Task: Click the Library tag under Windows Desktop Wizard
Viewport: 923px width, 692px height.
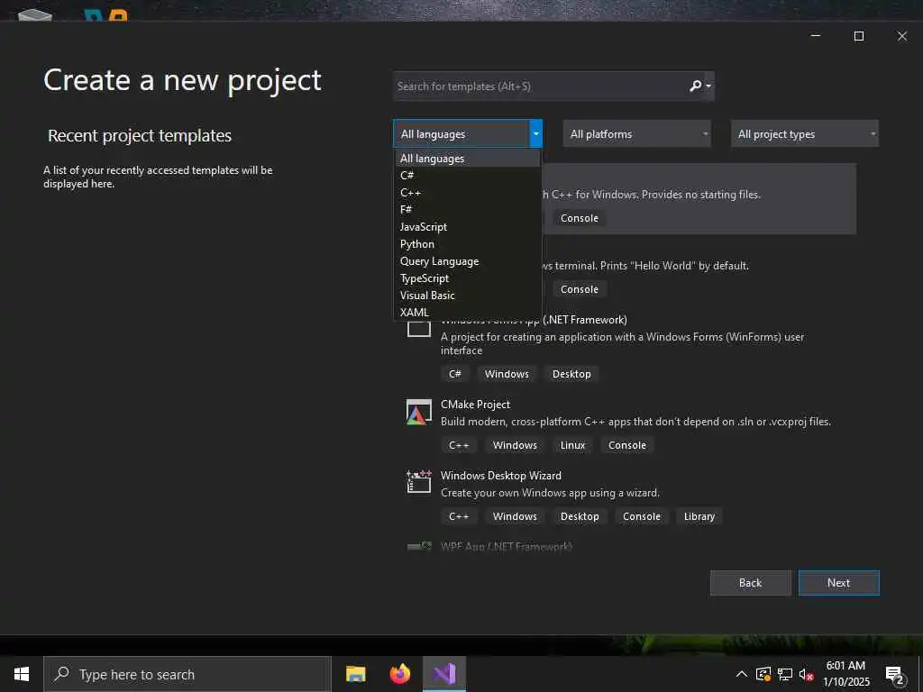Action: point(699,516)
